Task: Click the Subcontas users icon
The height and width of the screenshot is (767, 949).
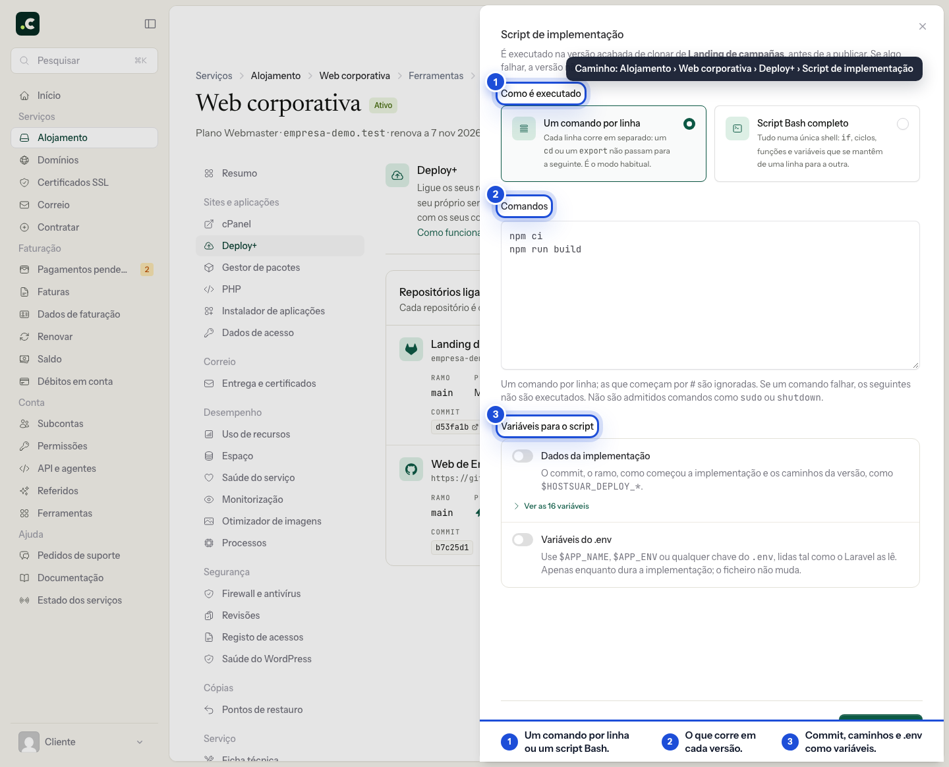Action: (x=24, y=424)
